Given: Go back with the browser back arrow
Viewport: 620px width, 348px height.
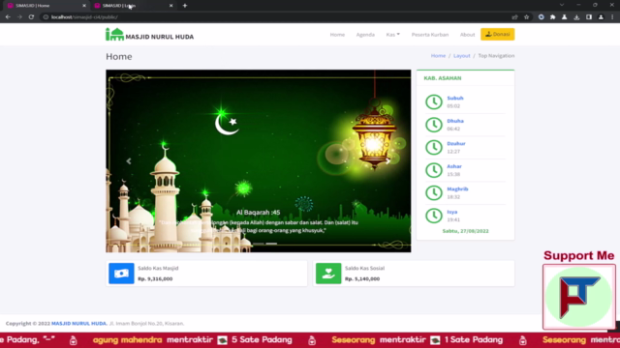Looking at the screenshot, I should coord(8,17).
